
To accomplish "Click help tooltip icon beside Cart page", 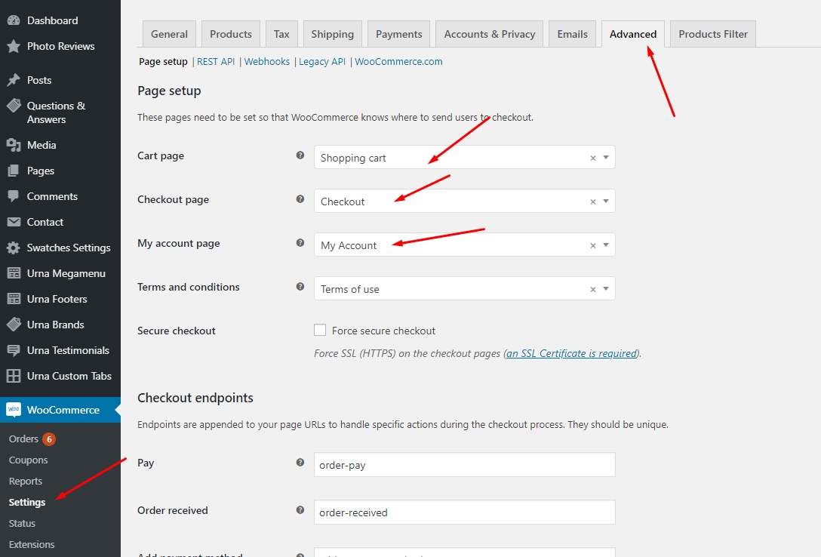I will (300, 155).
